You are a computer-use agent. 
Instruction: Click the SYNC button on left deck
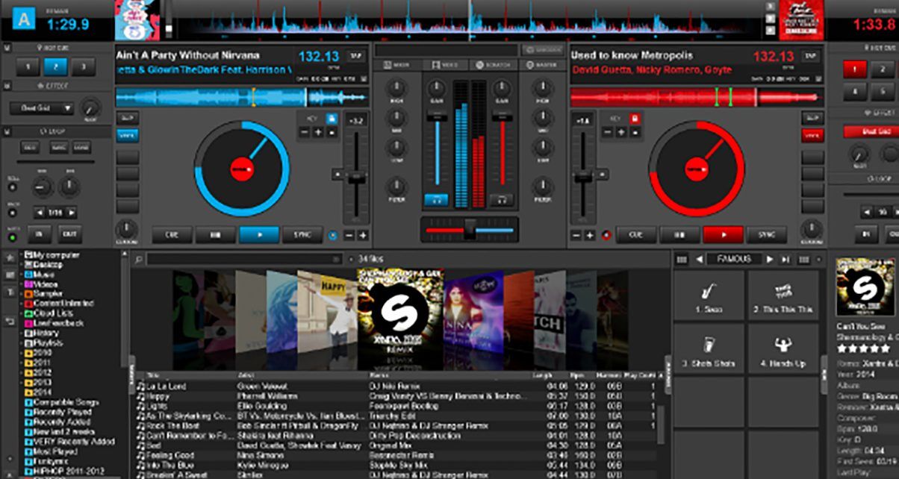coord(302,234)
